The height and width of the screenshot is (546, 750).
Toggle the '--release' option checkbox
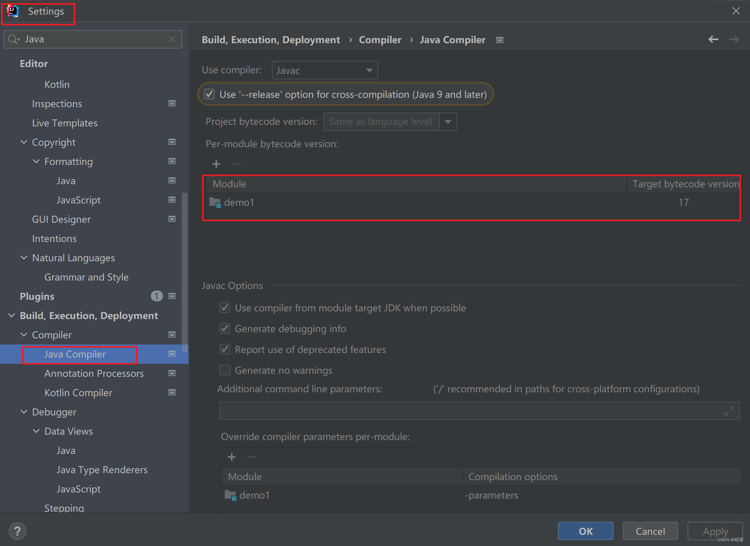209,94
